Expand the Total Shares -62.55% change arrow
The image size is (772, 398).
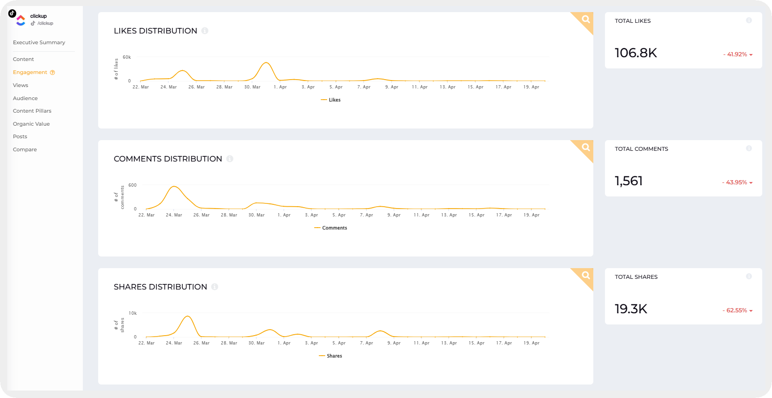point(751,311)
